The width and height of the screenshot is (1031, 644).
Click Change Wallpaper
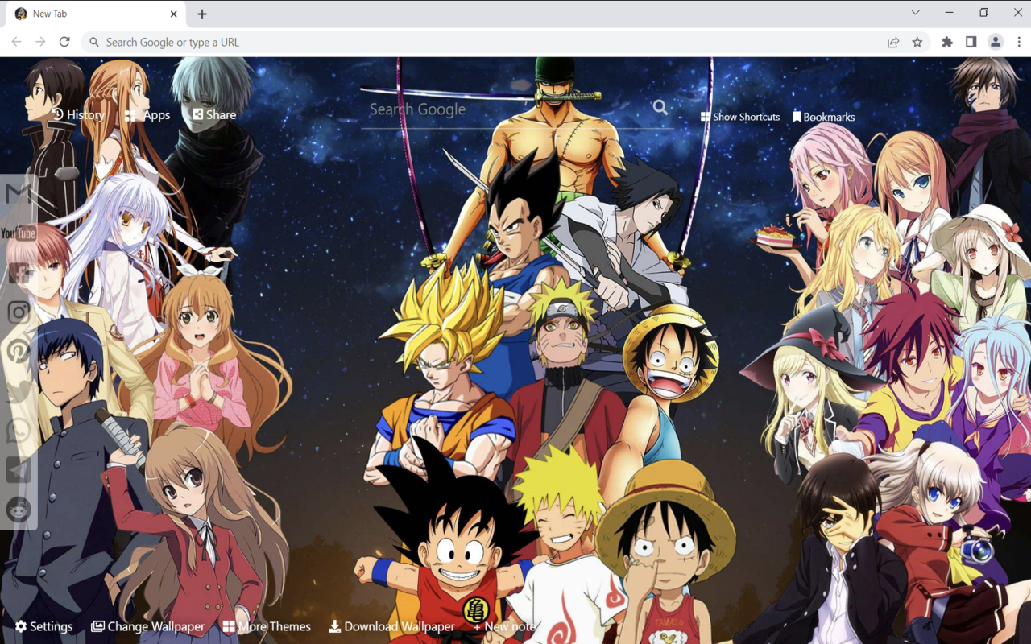point(148,626)
